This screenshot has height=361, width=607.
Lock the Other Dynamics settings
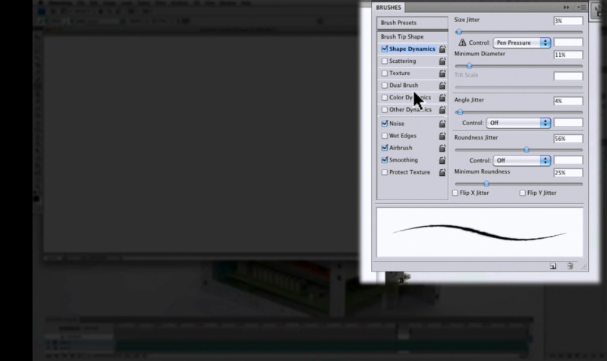[442, 109]
